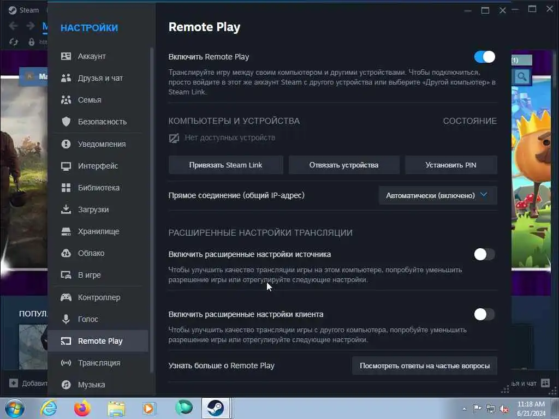Click the Downloads arrow icon
This screenshot has width=559, height=419.
tap(66, 209)
